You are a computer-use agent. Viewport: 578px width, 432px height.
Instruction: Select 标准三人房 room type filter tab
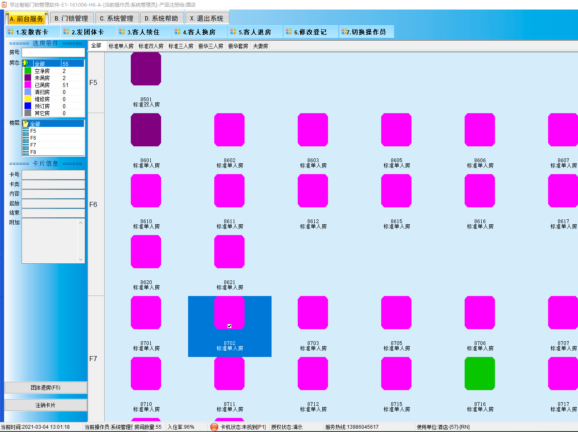(x=181, y=46)
